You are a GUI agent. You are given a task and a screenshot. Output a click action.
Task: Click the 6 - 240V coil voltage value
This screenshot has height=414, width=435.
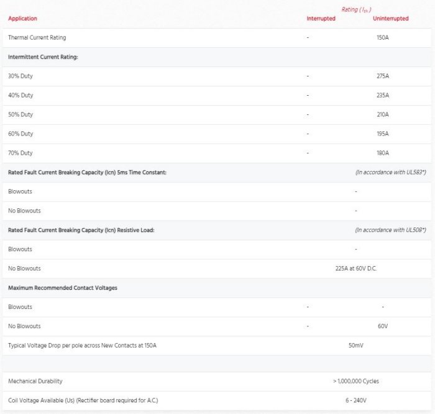tap(355, 400)
